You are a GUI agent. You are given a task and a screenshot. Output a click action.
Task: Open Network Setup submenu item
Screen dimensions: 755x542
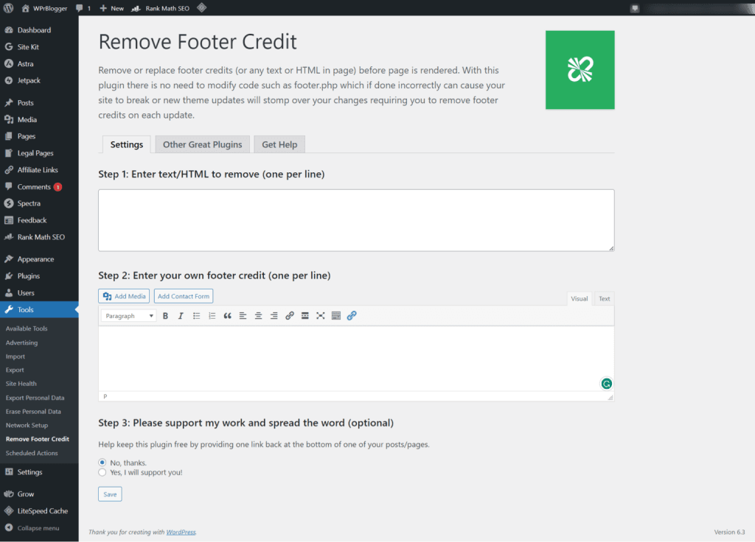point(27,425)
